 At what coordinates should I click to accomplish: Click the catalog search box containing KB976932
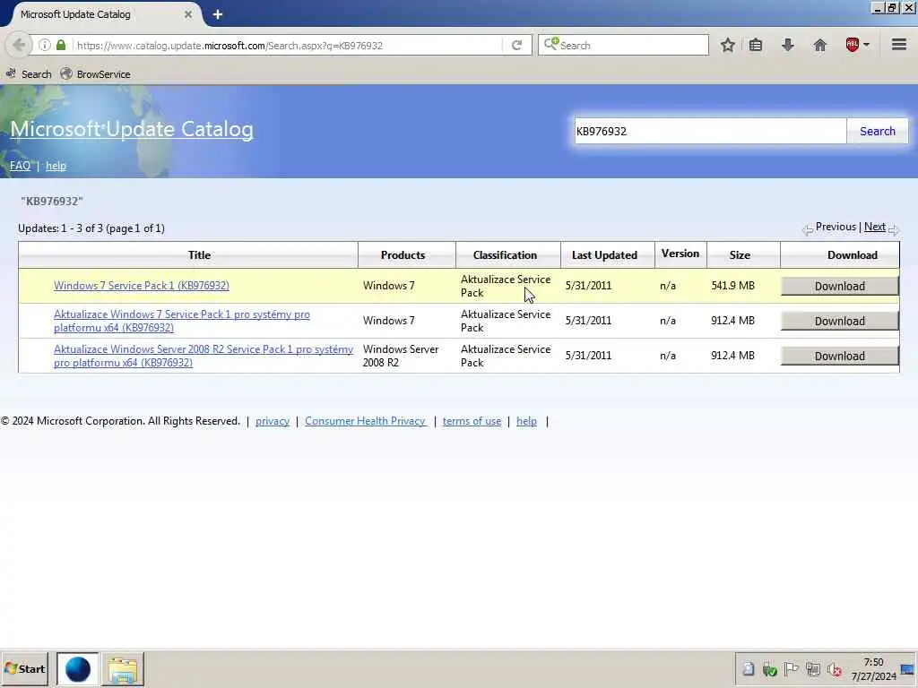[x=710, y=131]
